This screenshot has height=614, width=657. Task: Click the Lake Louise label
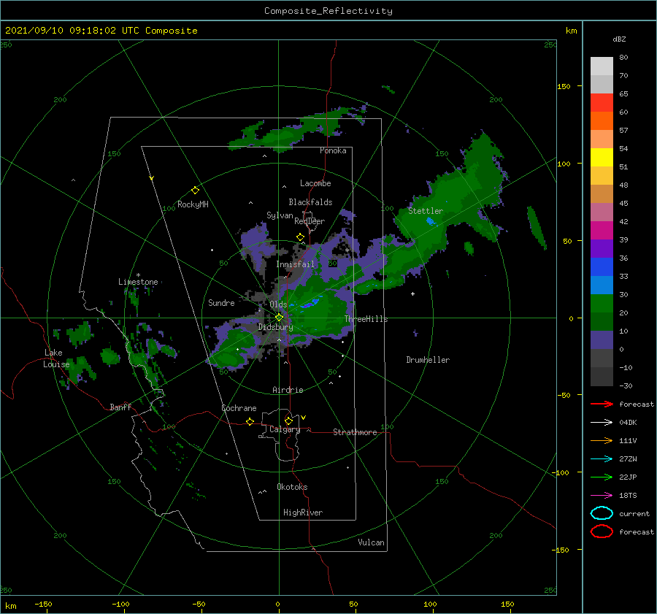point(56,358)
